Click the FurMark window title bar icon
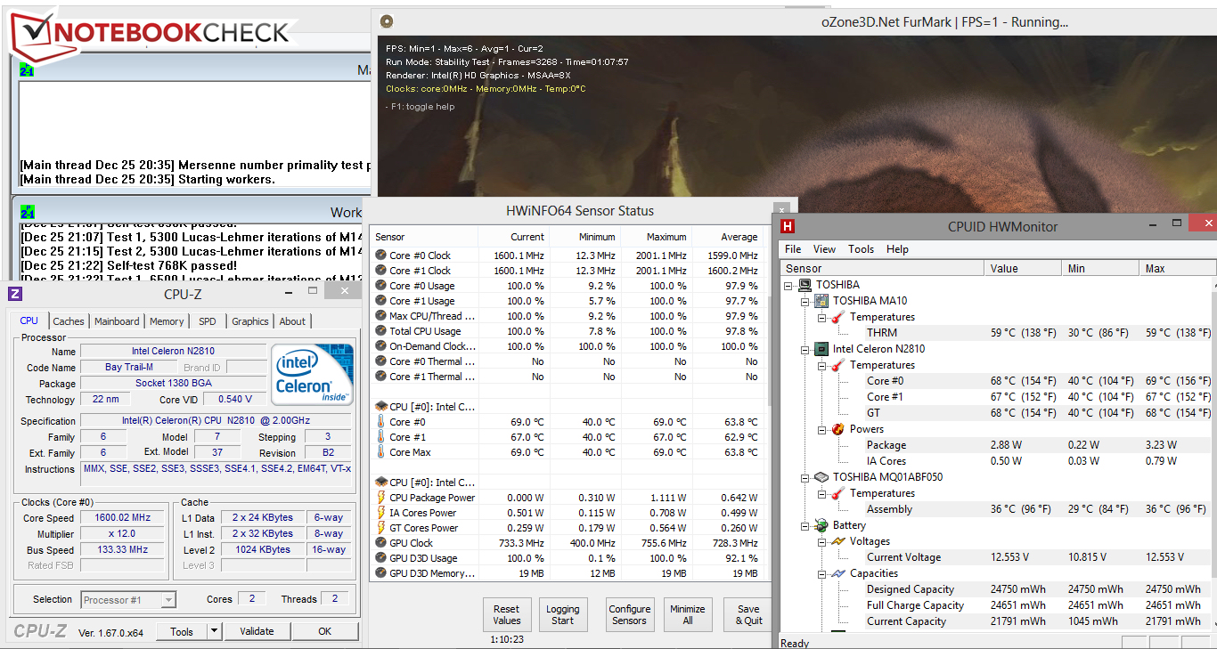 386,21
